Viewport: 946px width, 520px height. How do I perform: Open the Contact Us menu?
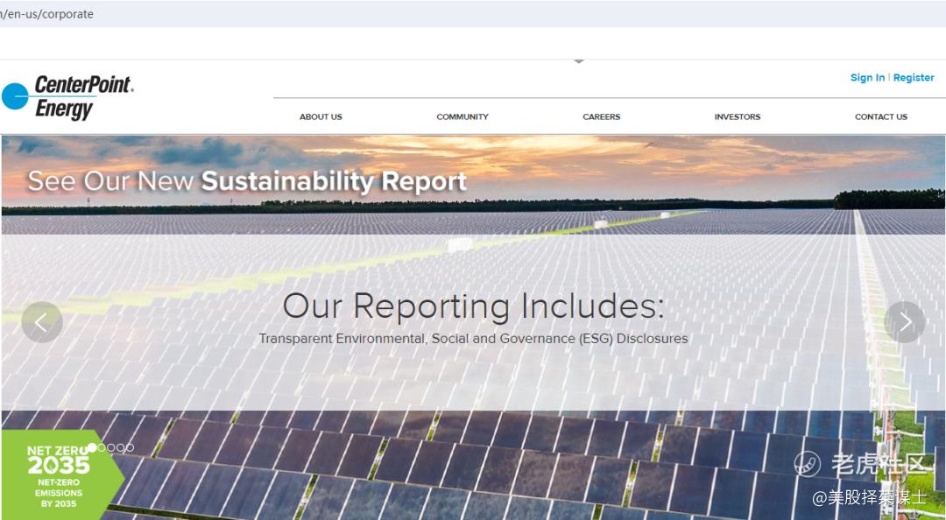[880, 116]
